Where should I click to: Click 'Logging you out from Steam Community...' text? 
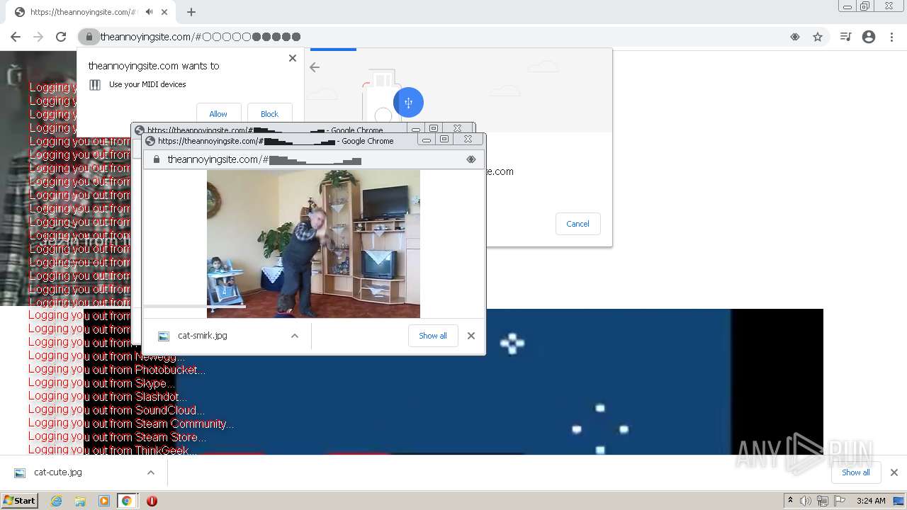pyautogui.click(x=131, y=424)
